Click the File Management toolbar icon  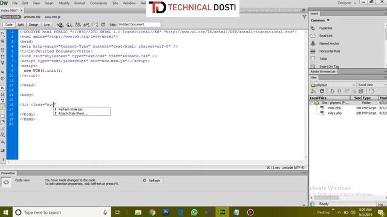tap(78, 25)
